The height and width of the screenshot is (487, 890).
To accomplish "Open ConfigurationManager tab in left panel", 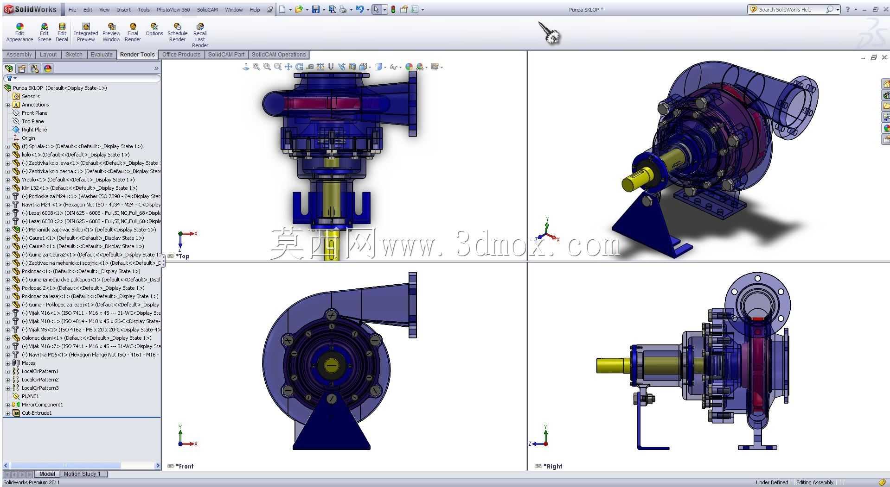I will click(34, 69).
